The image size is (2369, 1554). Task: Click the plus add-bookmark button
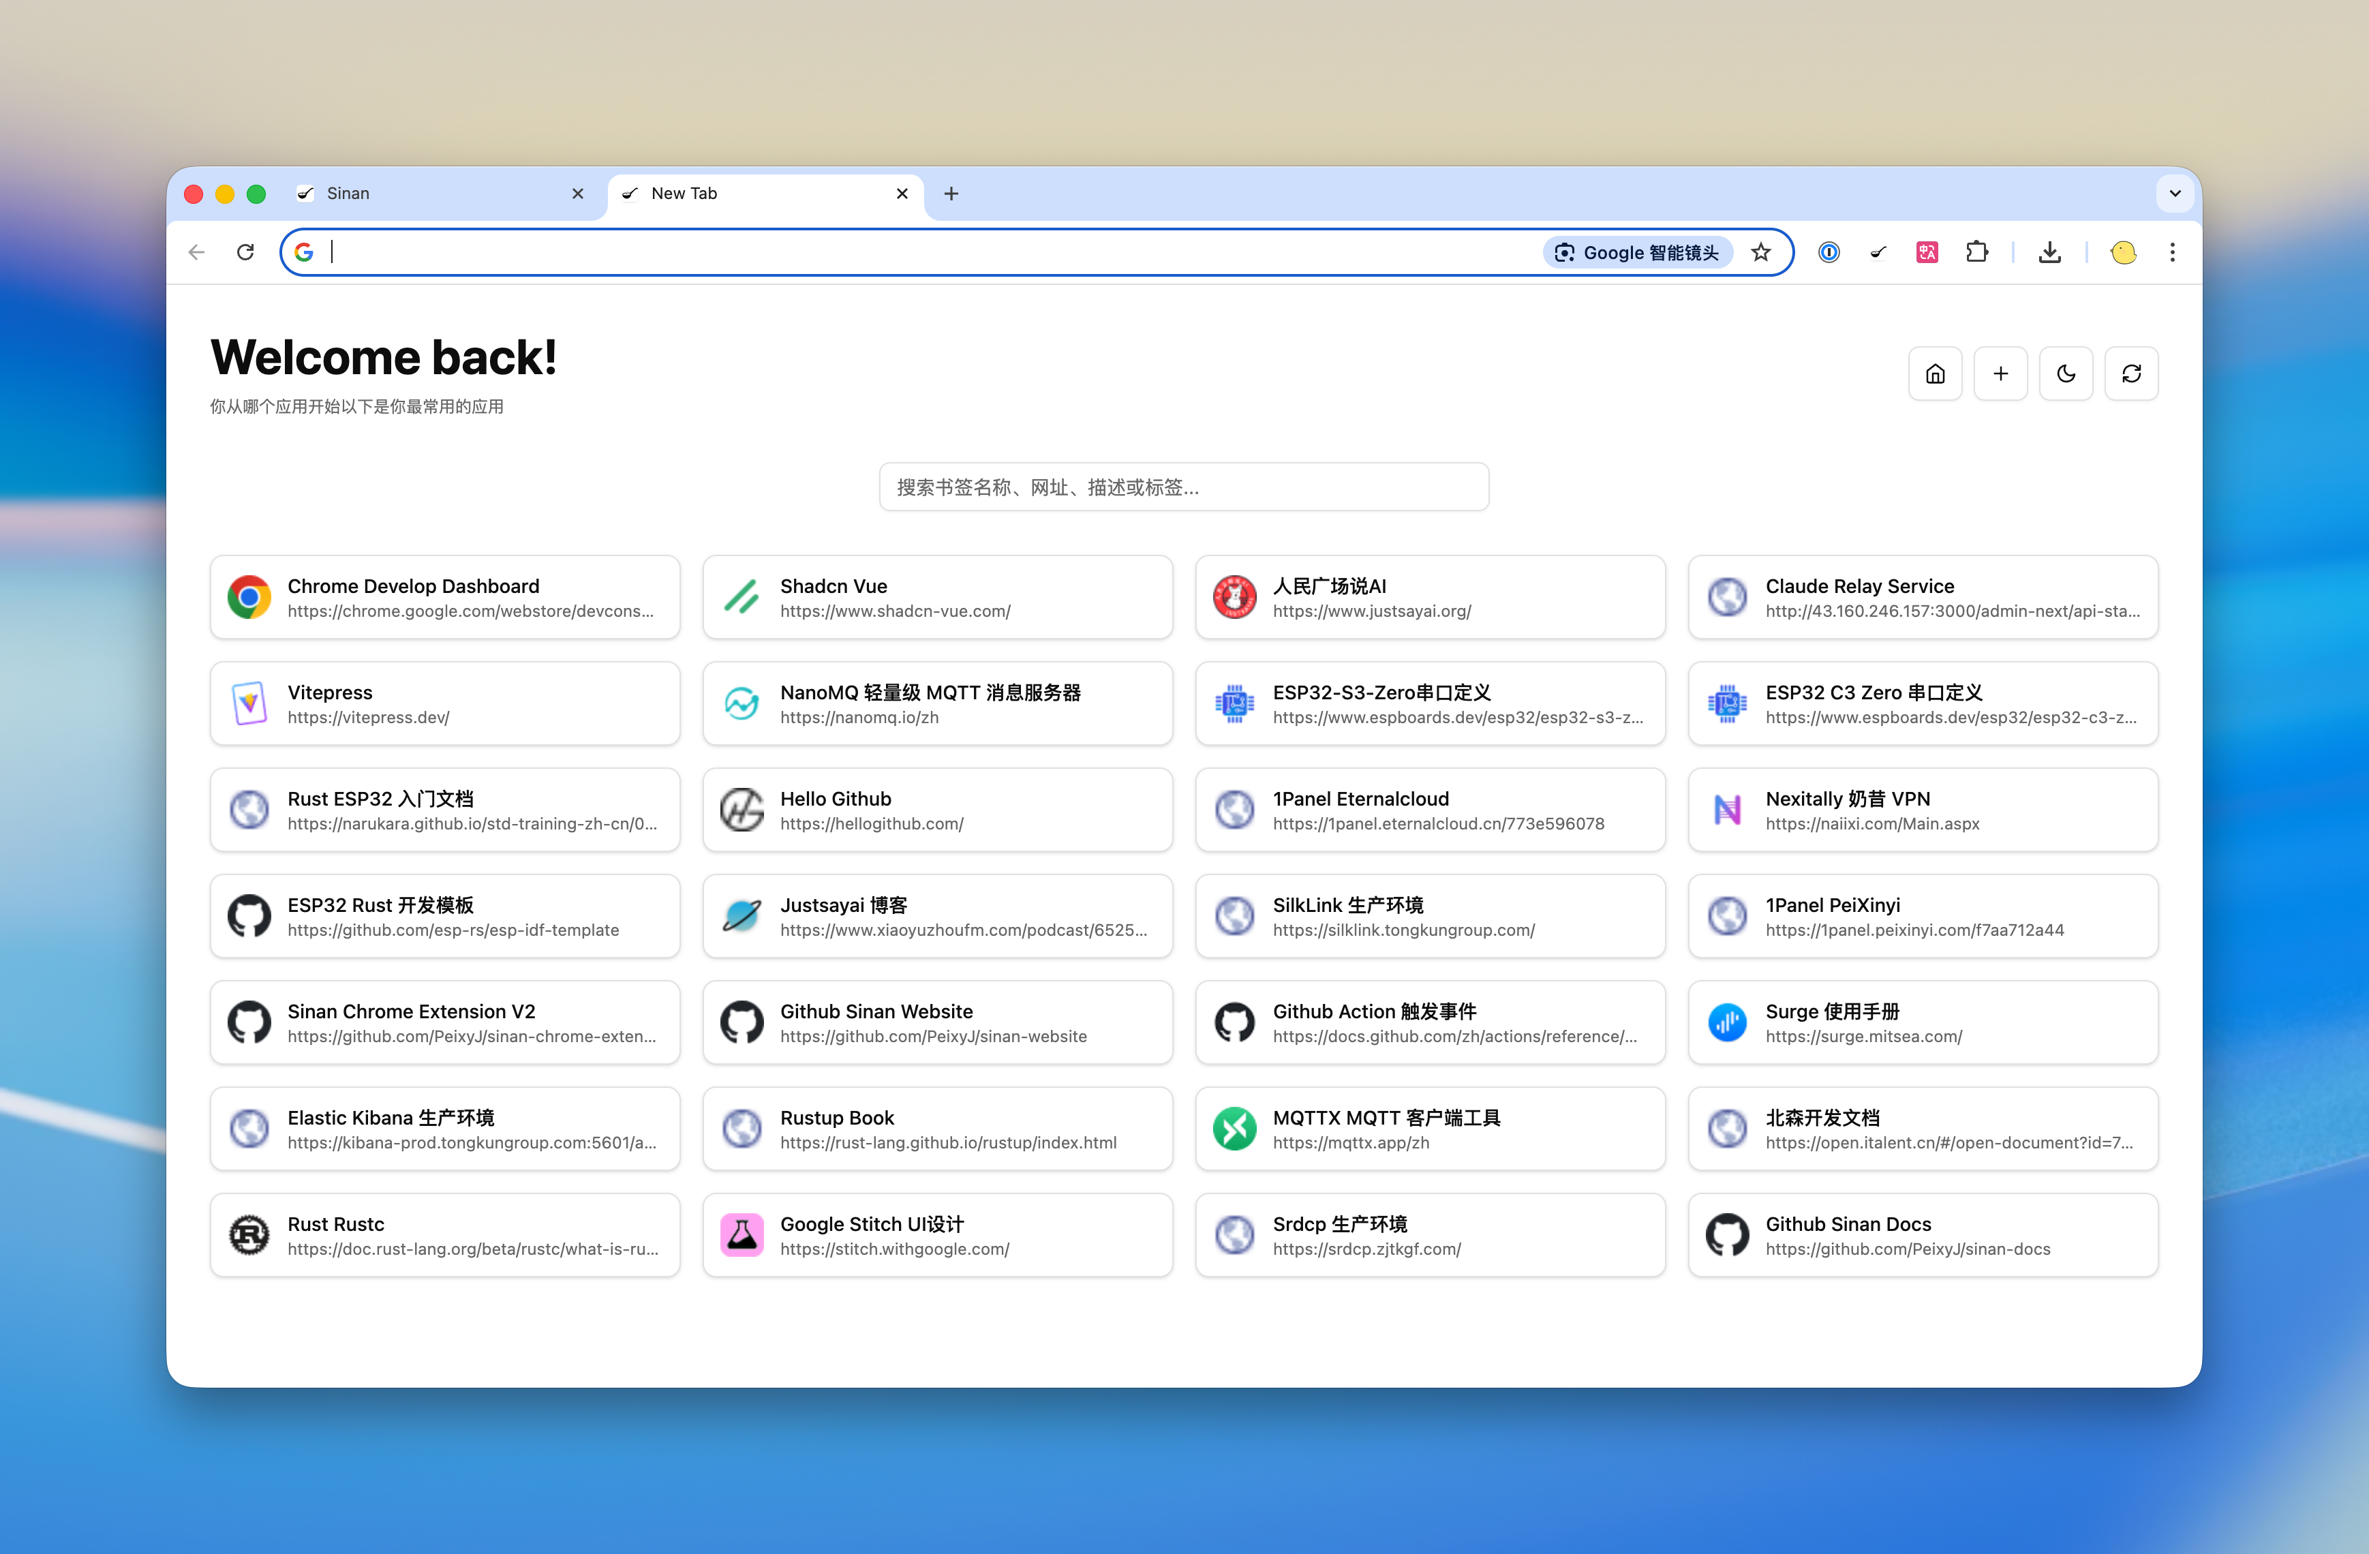click(x=2000, y=374)
